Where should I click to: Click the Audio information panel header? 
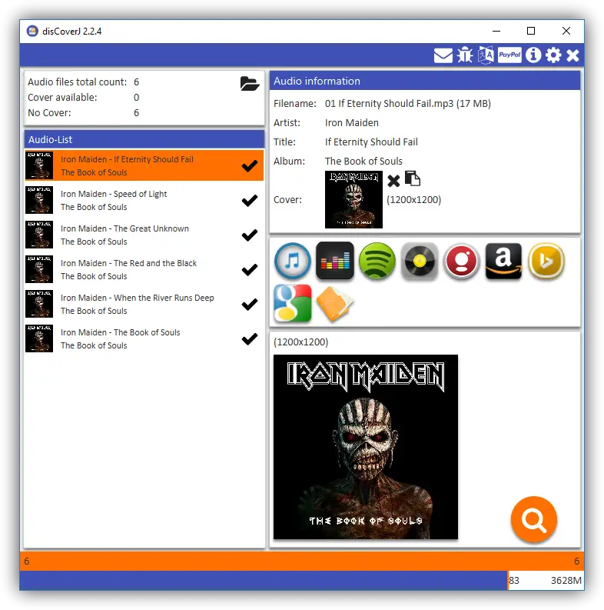pyautogui.click(x=425, y=81)
